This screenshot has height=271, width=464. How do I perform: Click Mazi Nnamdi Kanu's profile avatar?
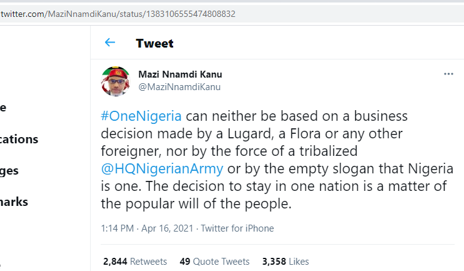pos(115,81)
